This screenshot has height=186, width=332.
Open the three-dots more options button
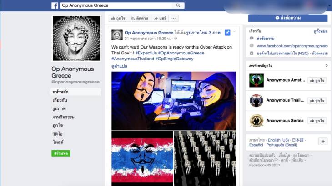[174, 18]
